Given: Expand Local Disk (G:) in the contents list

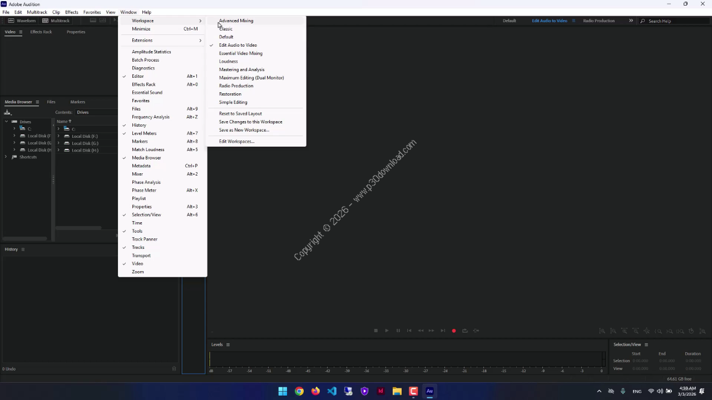Looking at the screenshot, I should coord(58,143).
